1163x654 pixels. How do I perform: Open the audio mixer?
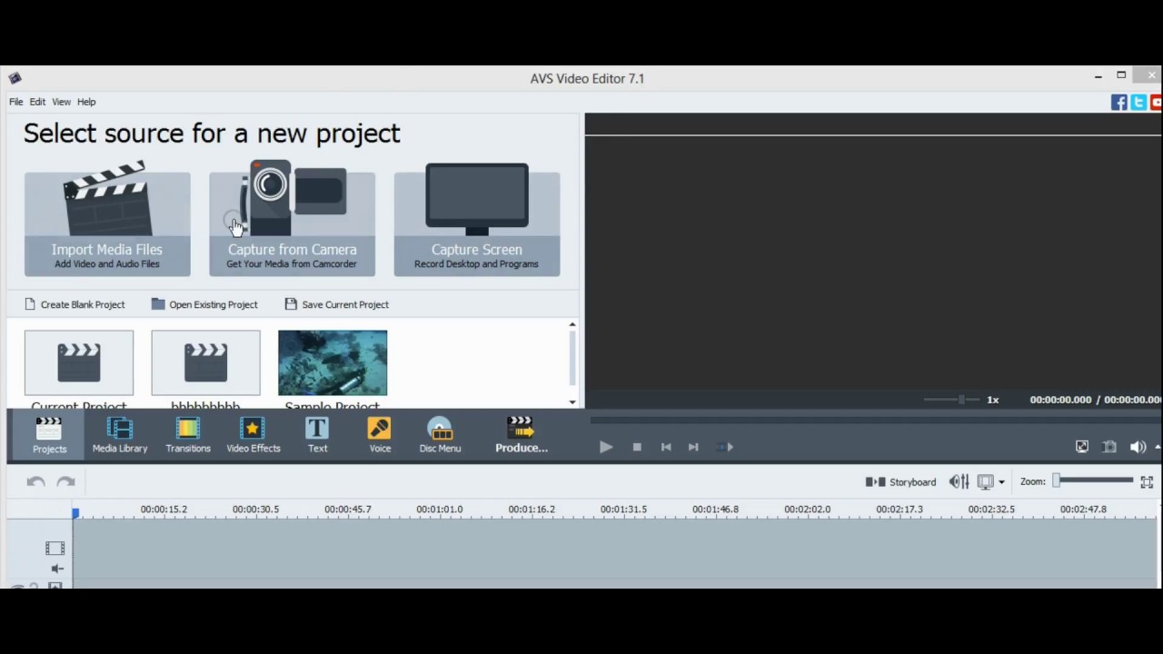pos(959,482)
